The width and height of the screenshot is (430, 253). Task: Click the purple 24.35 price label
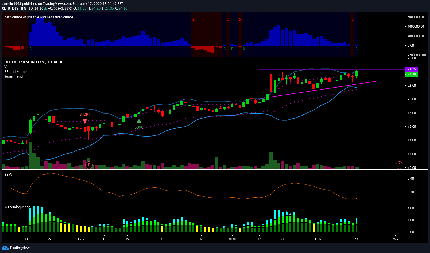coord(412,69)
